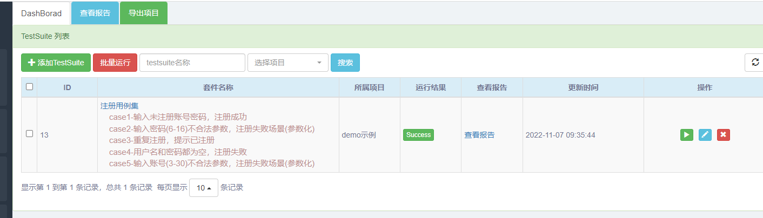
Task: Click the 搜索 search button
Action: [345, 63]
